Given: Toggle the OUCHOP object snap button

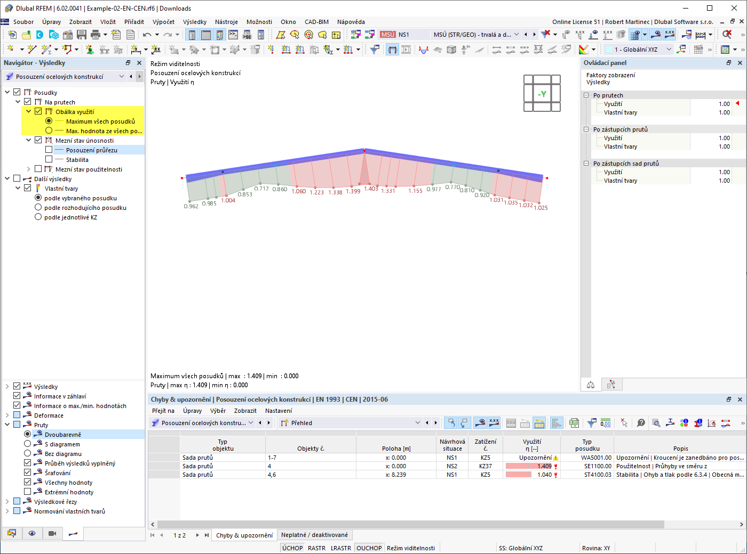Looking at the screenshot, I should click(369, 548).
